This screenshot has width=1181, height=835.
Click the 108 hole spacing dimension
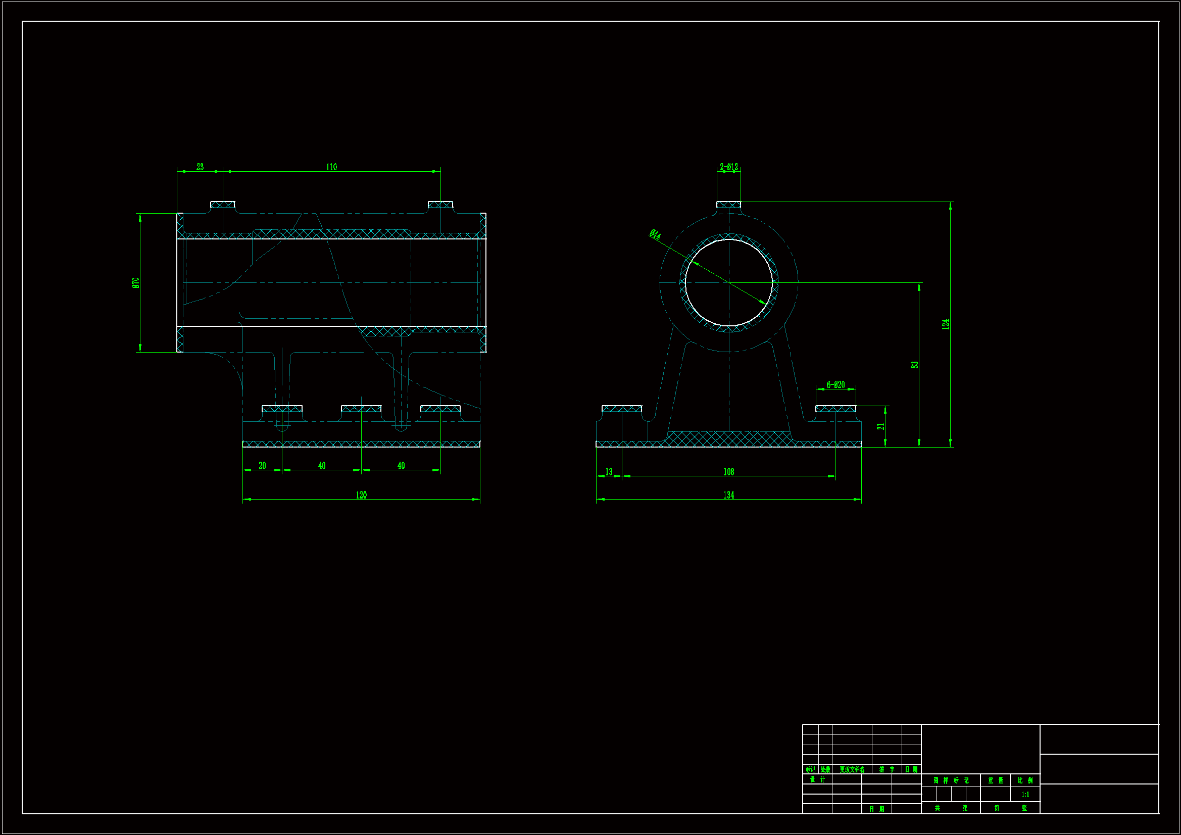[x=728, y=472]
